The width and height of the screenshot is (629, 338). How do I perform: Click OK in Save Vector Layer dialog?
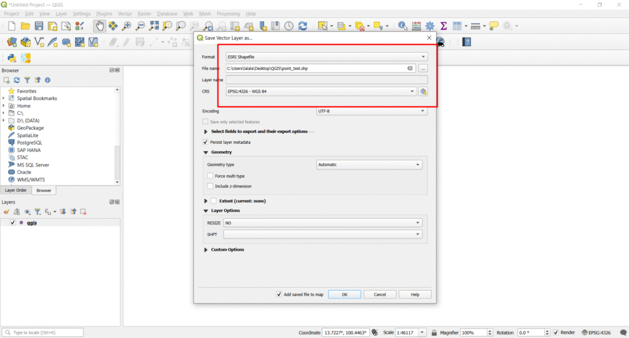click(x=344, y=294)
